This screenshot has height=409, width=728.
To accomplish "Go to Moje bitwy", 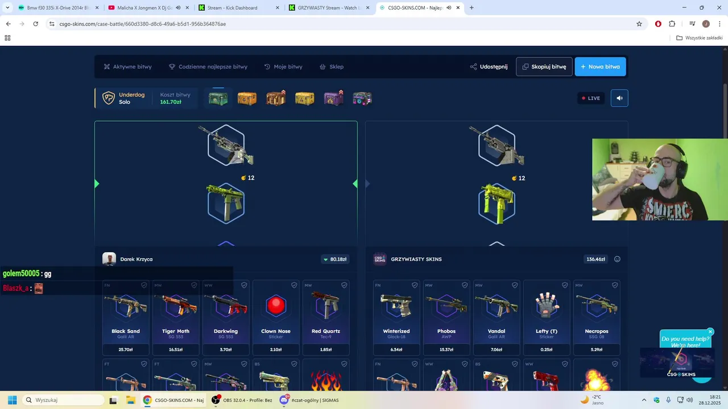I will (283, 66).
